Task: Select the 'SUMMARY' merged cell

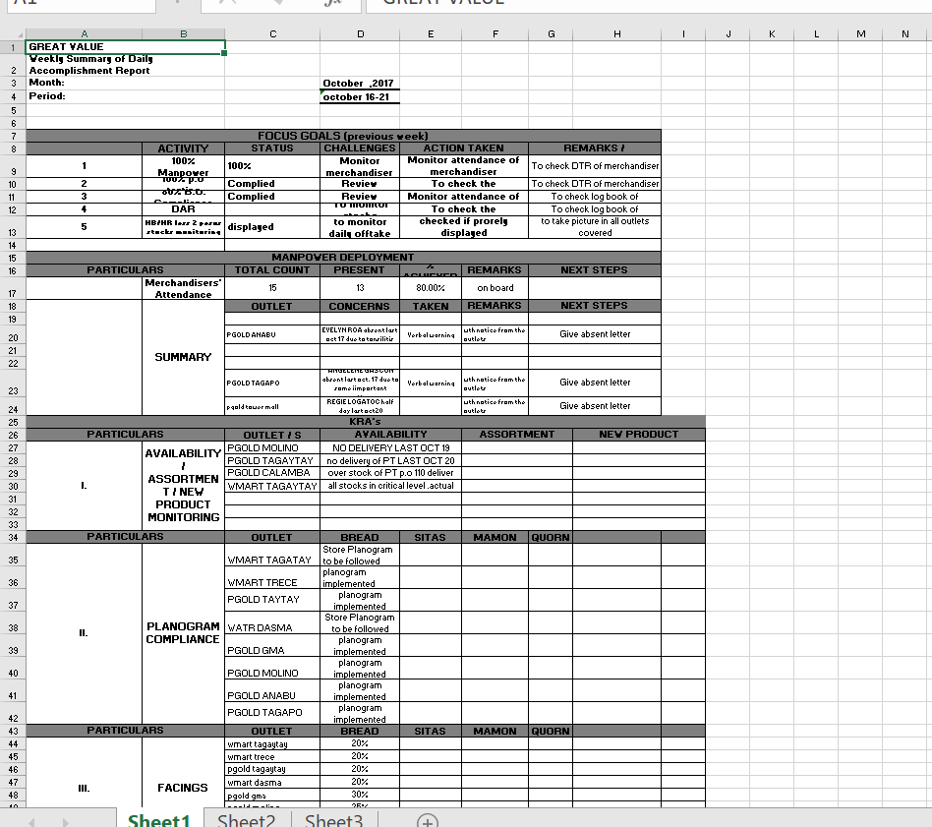Action: pos(183,357)
